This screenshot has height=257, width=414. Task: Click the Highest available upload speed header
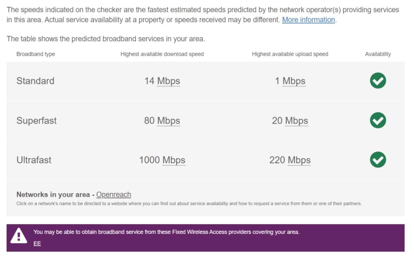click(290, 53)
